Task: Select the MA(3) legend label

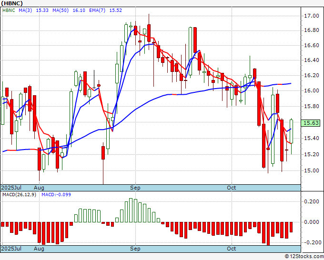Action: pos(25,10)
